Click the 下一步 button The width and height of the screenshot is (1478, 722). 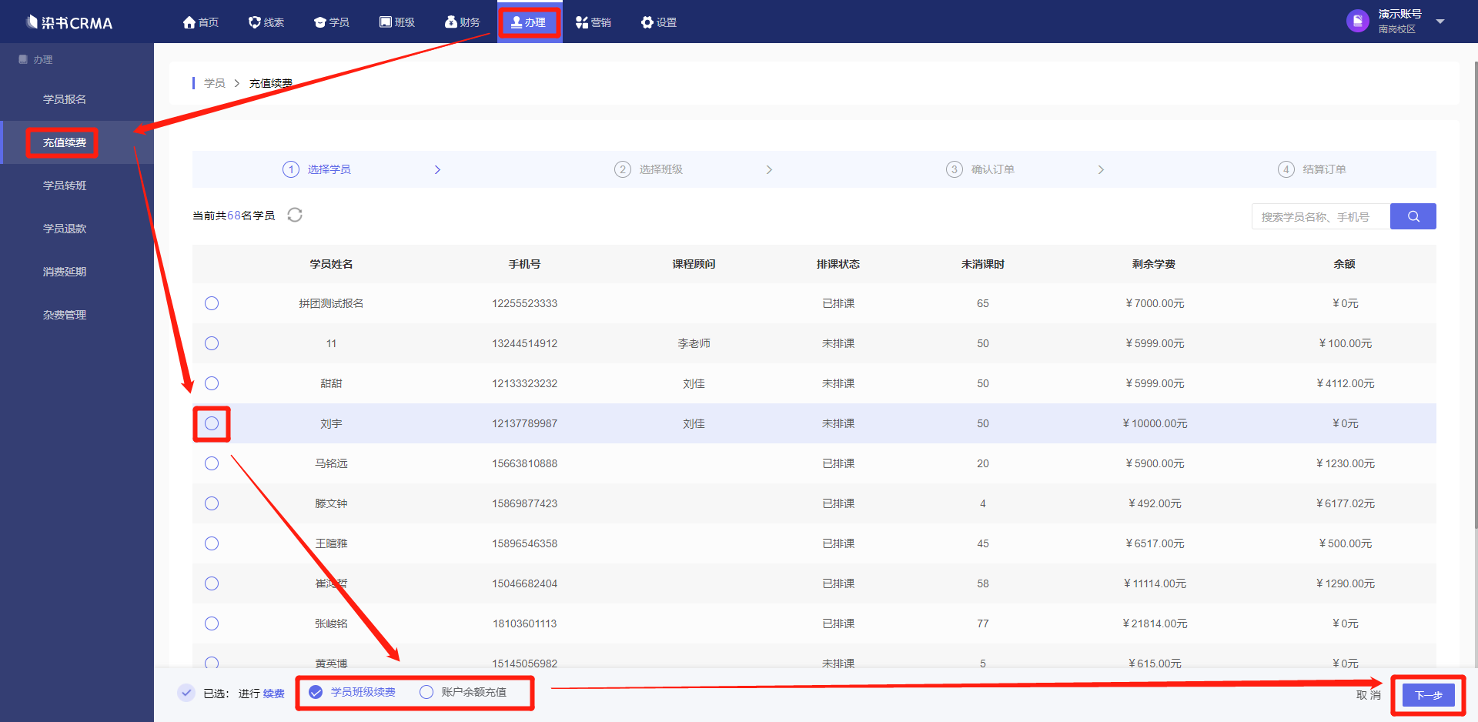click(1429, 695)
